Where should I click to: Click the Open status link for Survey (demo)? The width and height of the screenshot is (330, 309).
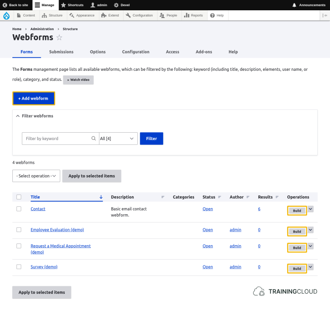point(208,267)
